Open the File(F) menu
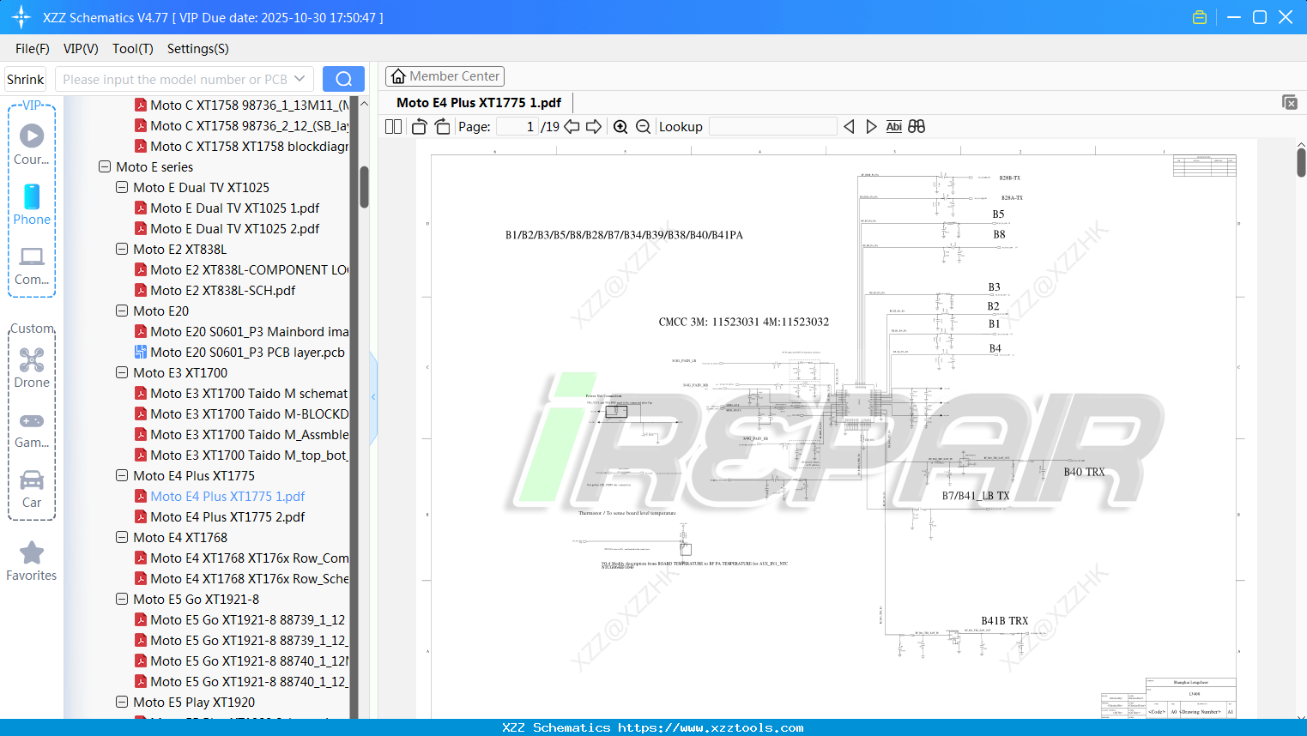The height and width of the screenshot is (736, 1307). pyautogui.click(x=33, y=49)
